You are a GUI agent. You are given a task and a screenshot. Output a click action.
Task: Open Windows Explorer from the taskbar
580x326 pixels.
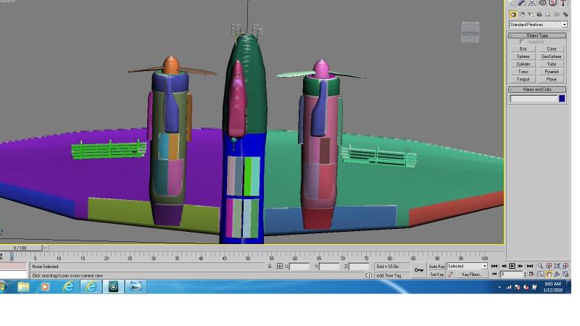pyautogui.click(x=23, y=287)
